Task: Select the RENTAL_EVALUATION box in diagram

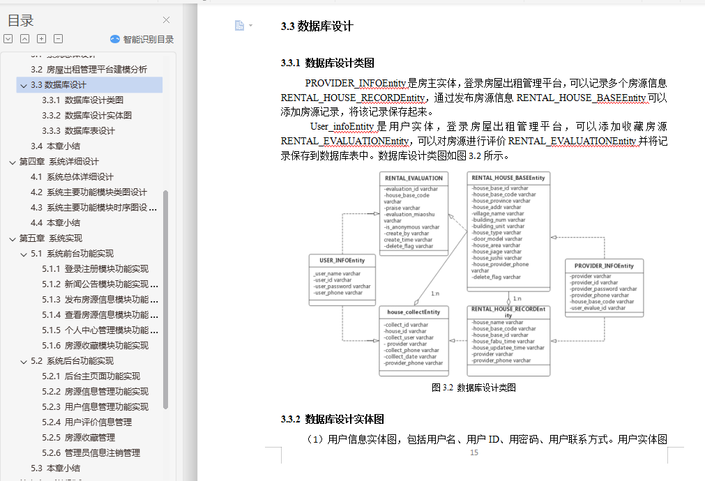Action: [414, 213]
